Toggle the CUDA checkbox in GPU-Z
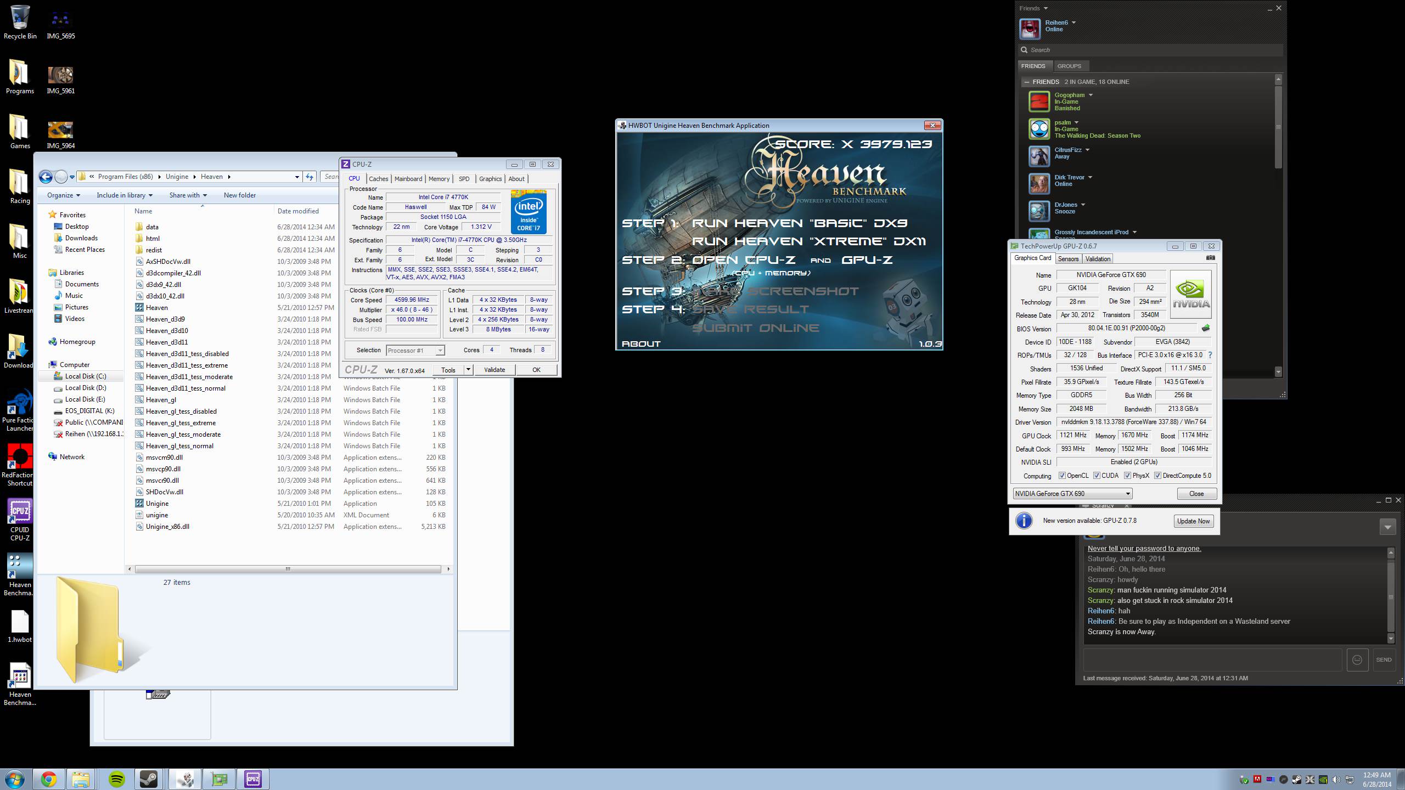The image size is (1405, 790). (1097, 476)
